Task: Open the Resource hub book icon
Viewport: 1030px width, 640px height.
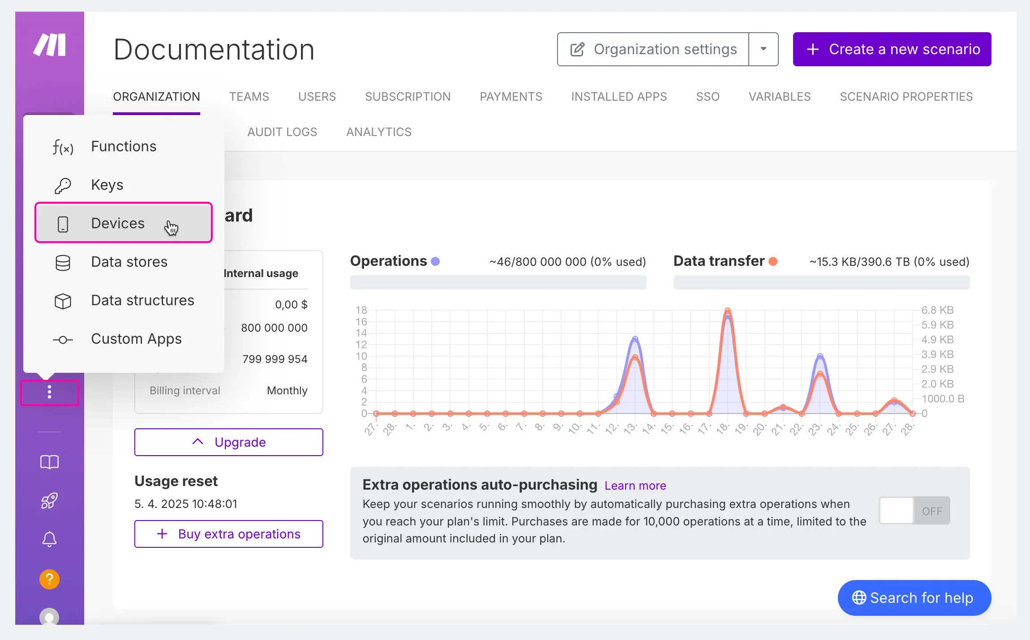Action: [49, 462]
